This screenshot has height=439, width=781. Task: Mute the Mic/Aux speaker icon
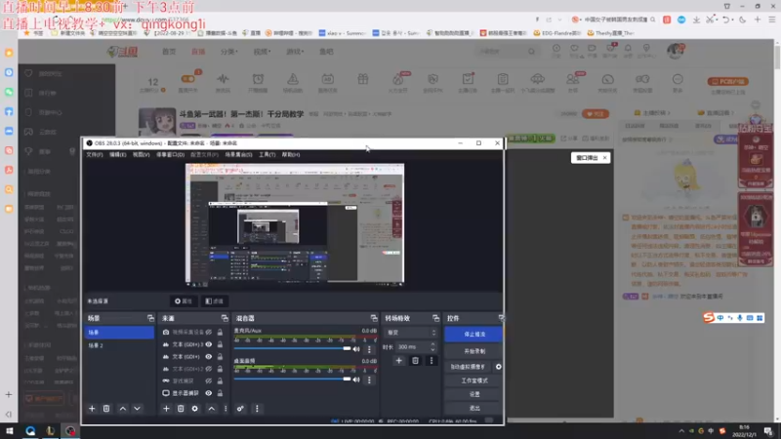(356, 349)
